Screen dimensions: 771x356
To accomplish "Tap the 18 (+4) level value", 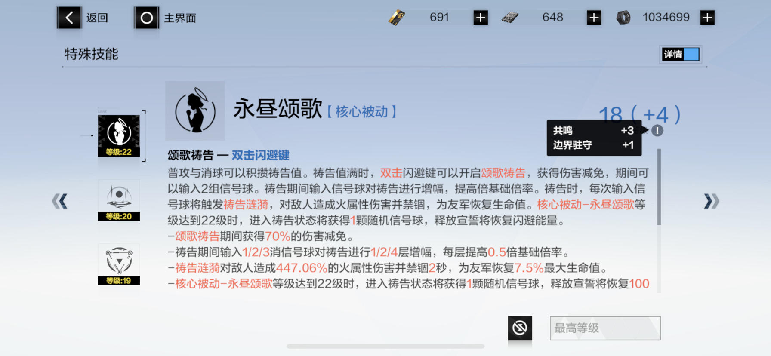I will (639, 114).
